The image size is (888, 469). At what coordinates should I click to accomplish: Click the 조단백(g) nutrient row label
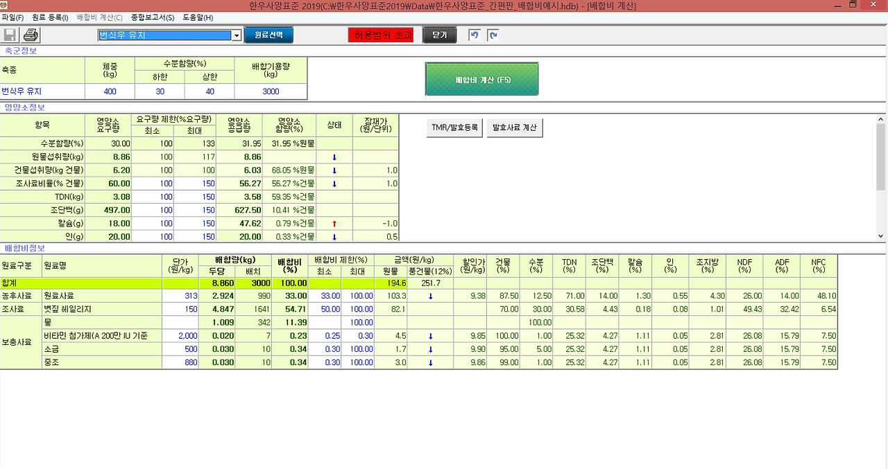pyautogui.click(x=42, y=210)
